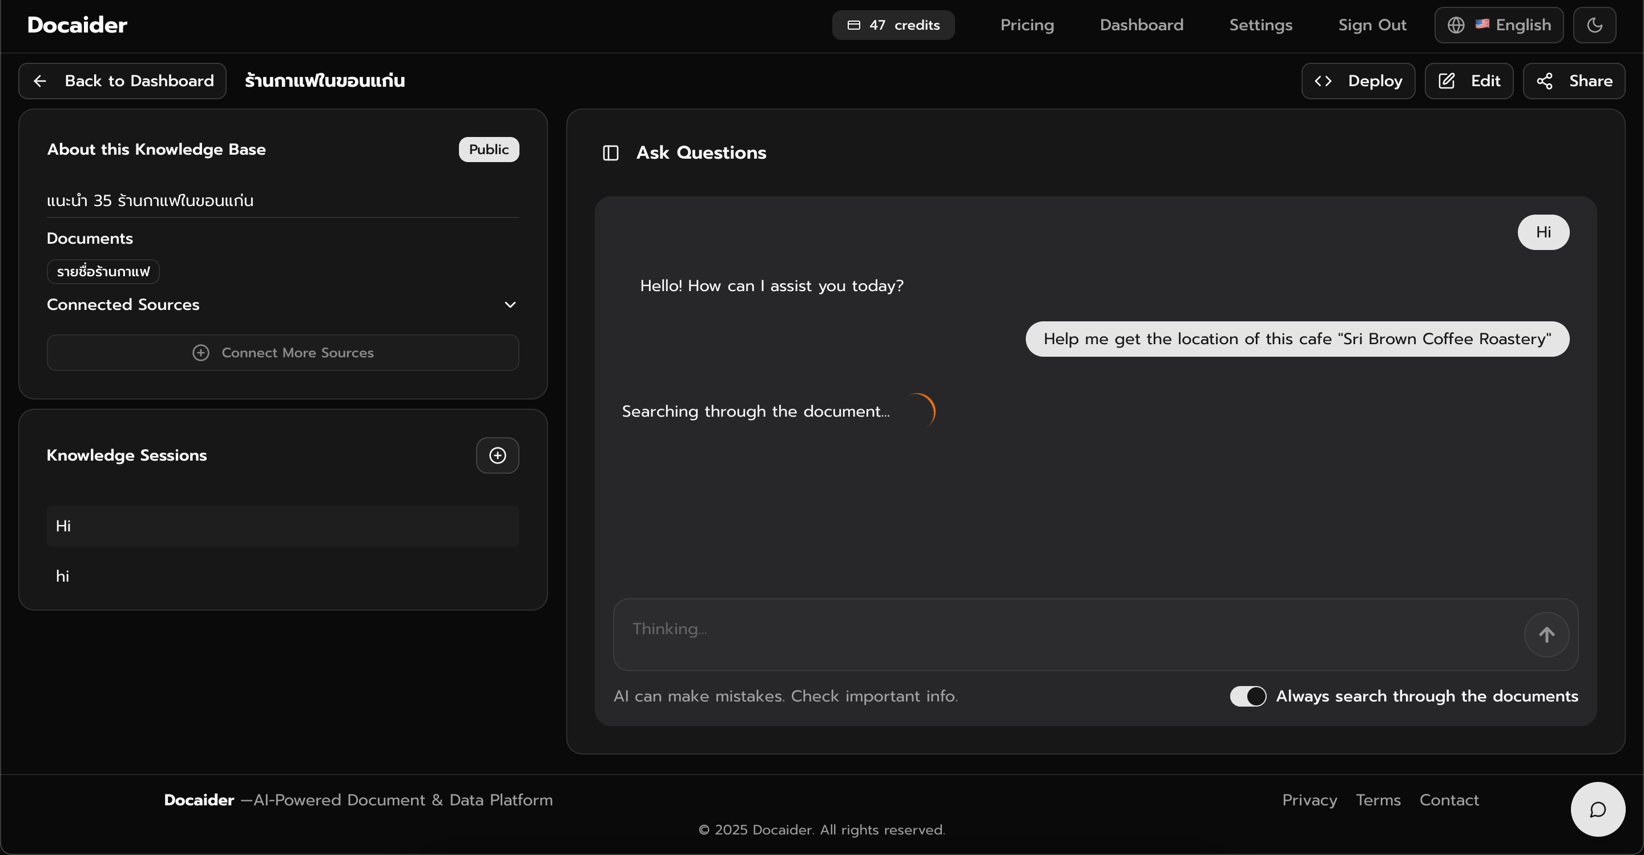Open Settings from top navigation

1260,25
